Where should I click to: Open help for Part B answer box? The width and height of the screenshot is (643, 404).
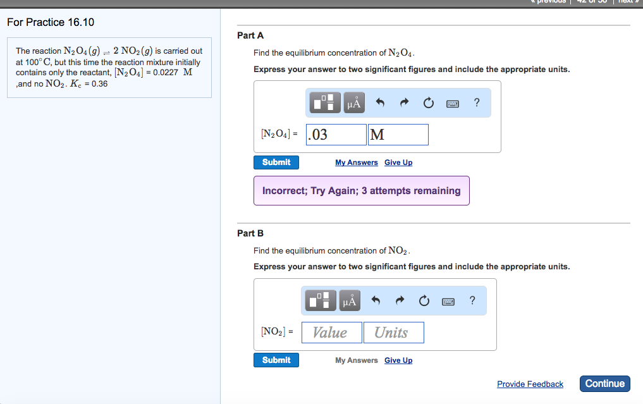point(472,301)
